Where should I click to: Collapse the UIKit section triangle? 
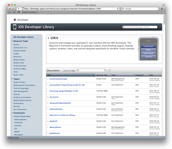pyautogui.click(x=48, y=38)
